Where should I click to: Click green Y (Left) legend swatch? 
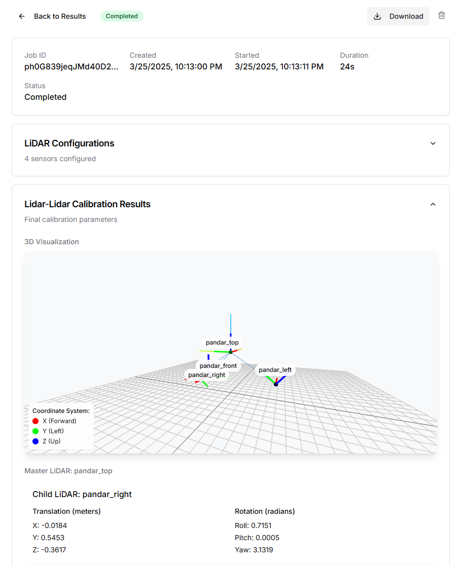point(35,431)
